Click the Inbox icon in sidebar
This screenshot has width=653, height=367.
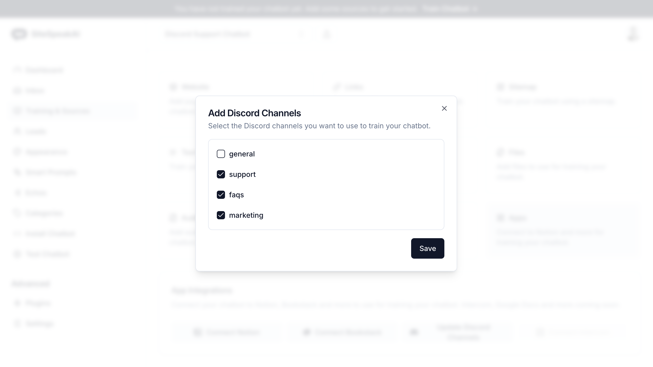(17, 91)
